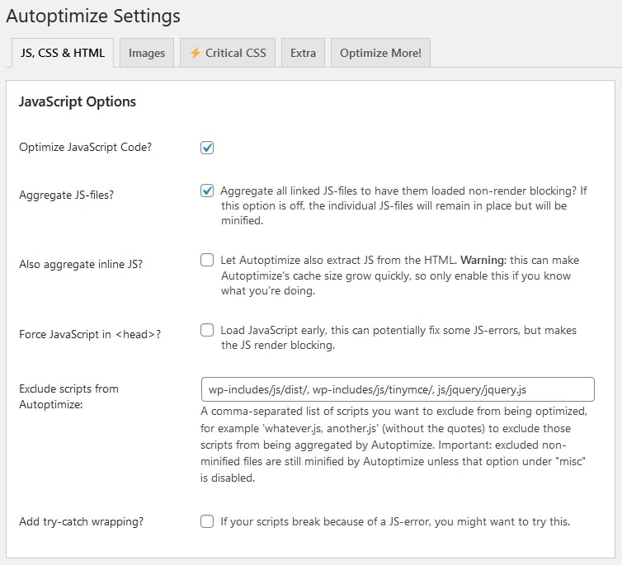Switch to the Images tab

pos(147,53)
